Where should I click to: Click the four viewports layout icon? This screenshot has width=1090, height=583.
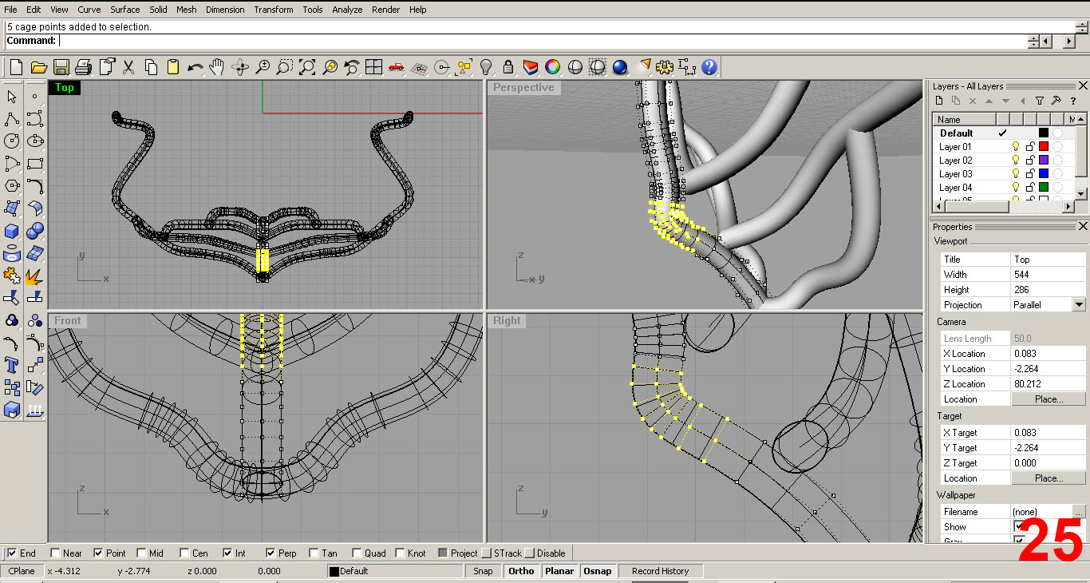(373, 67)
